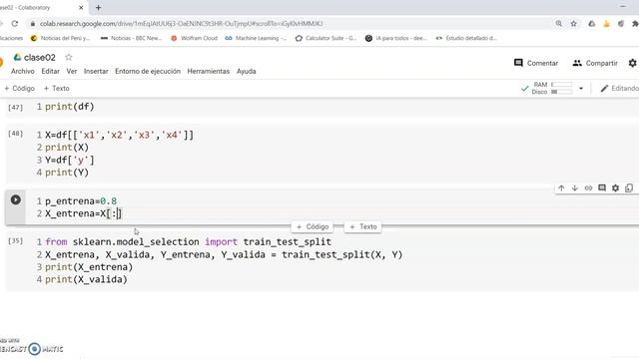Click the clase02 notebook title
639x359 pixels.
pyautogui.click(x=40, y=58)
